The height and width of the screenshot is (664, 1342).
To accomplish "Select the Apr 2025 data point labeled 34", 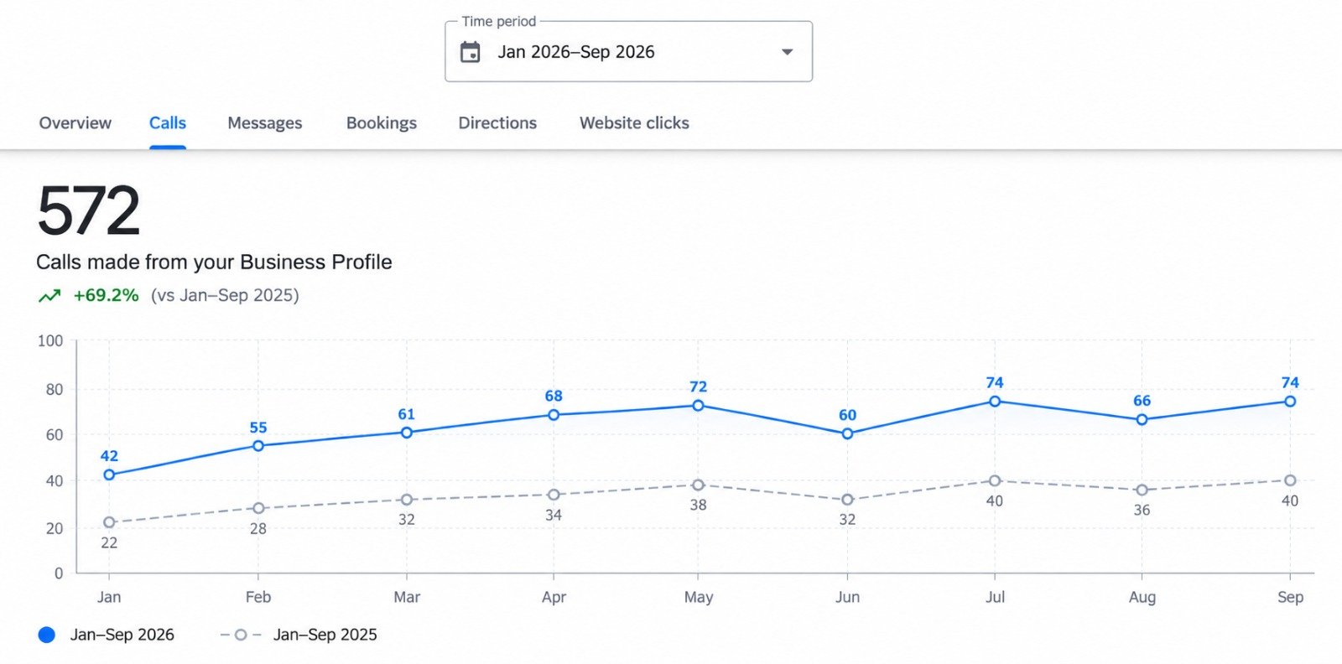I will click(x=554, y=495).
